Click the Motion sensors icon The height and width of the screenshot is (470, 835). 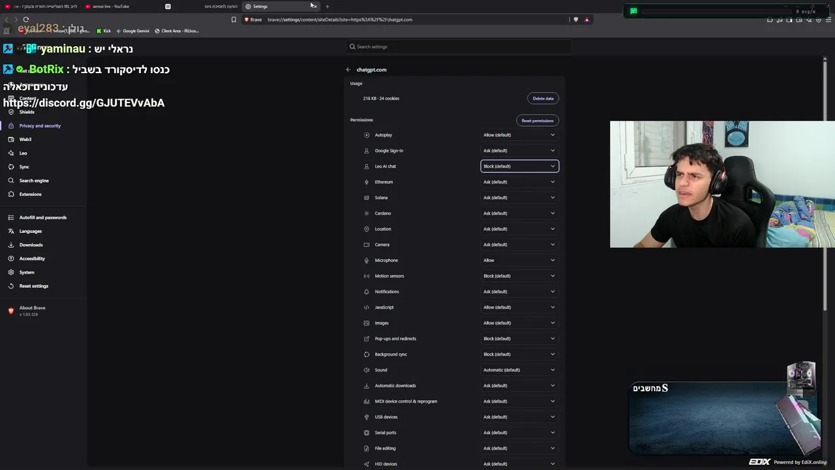[367, 276]
